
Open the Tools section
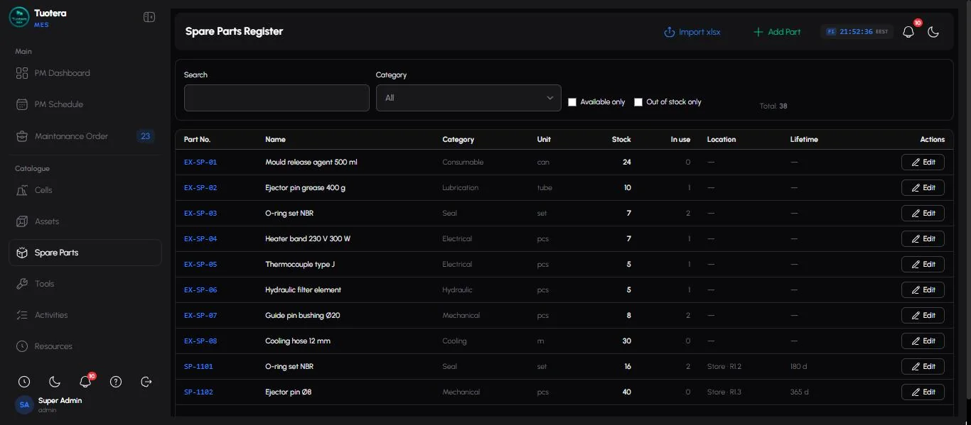coord(85,284)
